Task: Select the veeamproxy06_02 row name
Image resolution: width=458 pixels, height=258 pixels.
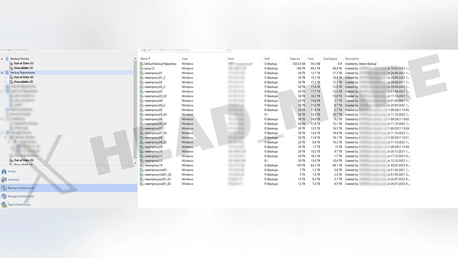Action: (156, 124)
